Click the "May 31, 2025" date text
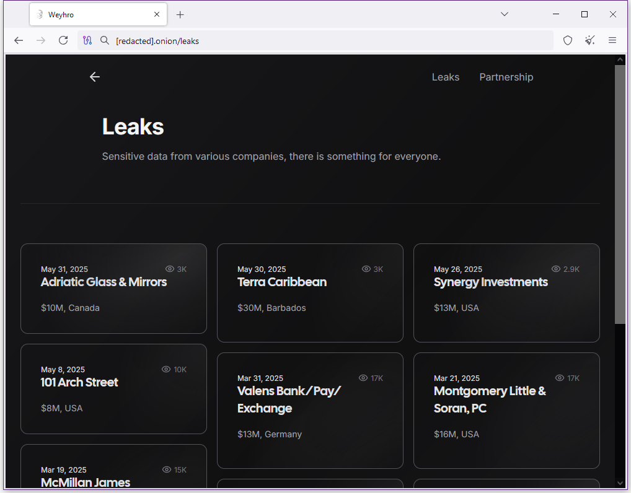Viewport: 631px width, 493px height. pos(64,269)
